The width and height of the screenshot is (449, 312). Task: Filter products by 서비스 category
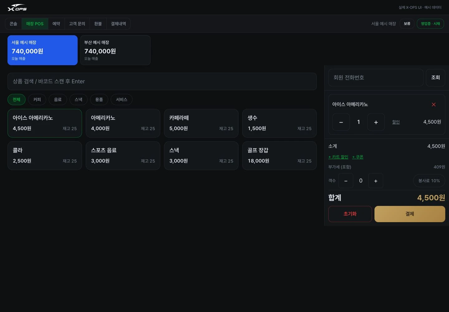point(122,100)
